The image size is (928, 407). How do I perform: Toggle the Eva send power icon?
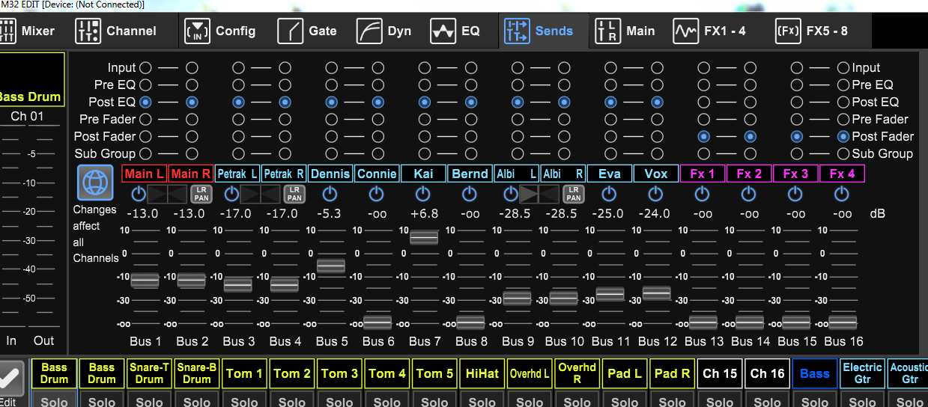pyautogui.click(x=609, y=195)
